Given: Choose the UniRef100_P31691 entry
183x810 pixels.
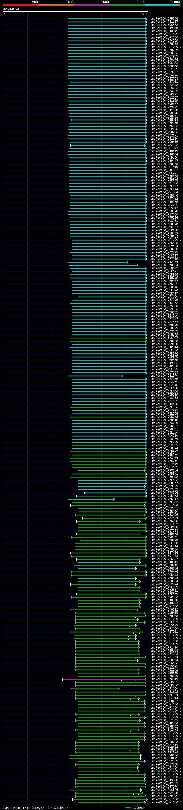Looking at the screenshot, I should pyautogui.click(x=164, y=69).
